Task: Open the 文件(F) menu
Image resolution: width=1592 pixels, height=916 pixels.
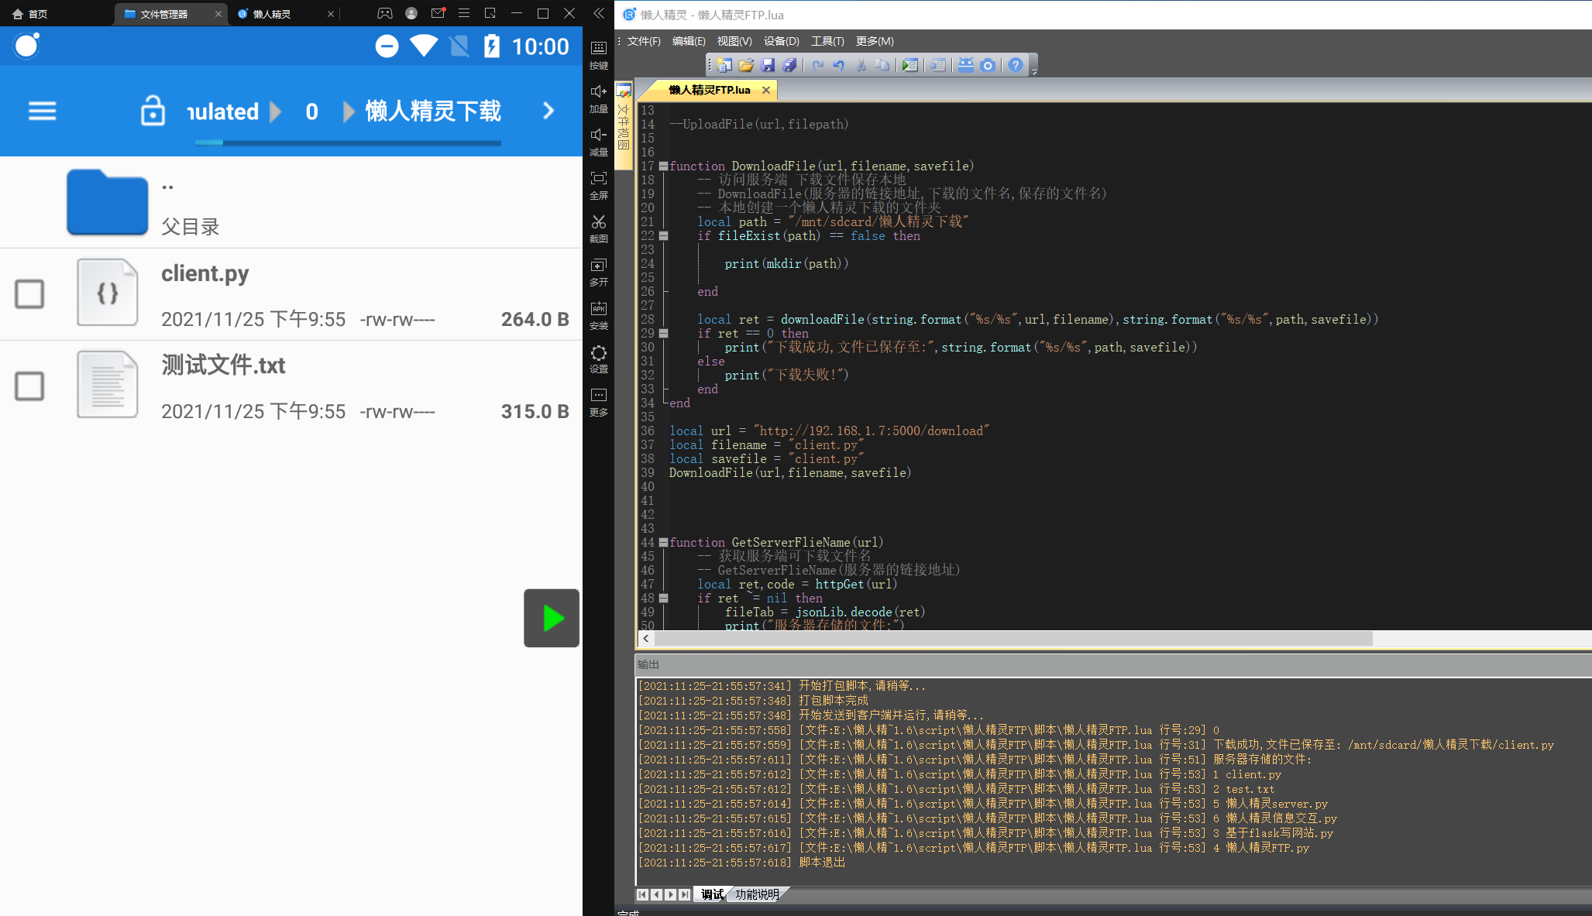Action: (644, 41)
